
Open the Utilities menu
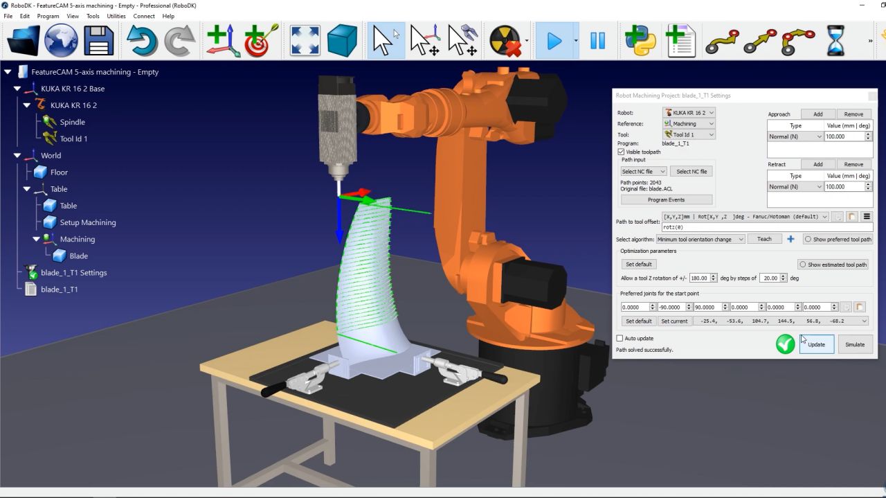coord(116,16)
